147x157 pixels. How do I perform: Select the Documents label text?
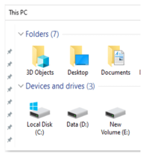pos(116,72)
